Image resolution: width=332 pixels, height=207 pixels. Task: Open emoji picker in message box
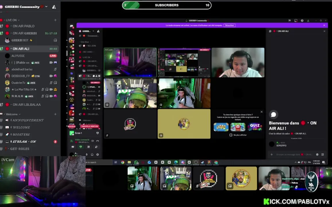point(317,154)
